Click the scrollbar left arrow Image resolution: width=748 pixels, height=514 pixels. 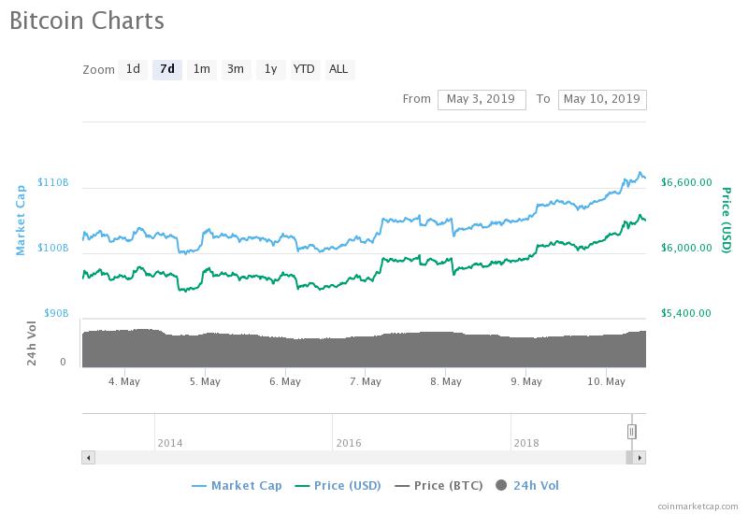88,458
